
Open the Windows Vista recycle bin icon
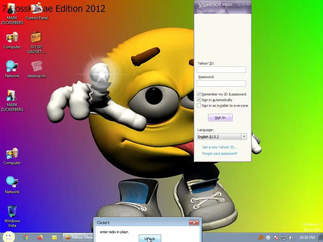click(12, 216)
